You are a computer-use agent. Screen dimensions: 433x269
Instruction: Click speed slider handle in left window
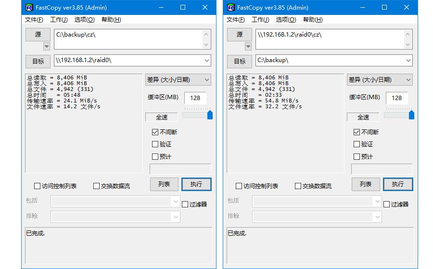(x=210, y=115)
